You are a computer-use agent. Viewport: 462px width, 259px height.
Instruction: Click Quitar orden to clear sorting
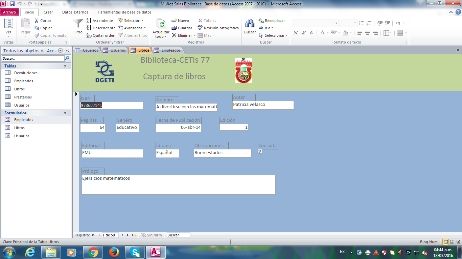100,35
